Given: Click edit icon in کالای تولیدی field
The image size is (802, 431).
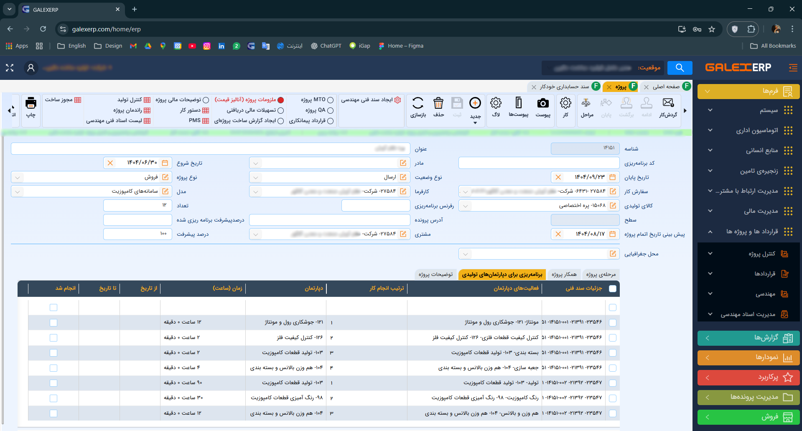Looking at the screenshot, I should click(613, 206).
